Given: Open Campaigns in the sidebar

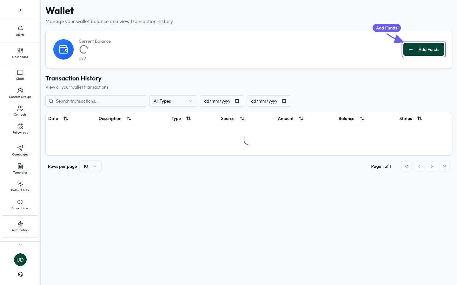Looking at the screenshot, I should click(x=20, y=151).
